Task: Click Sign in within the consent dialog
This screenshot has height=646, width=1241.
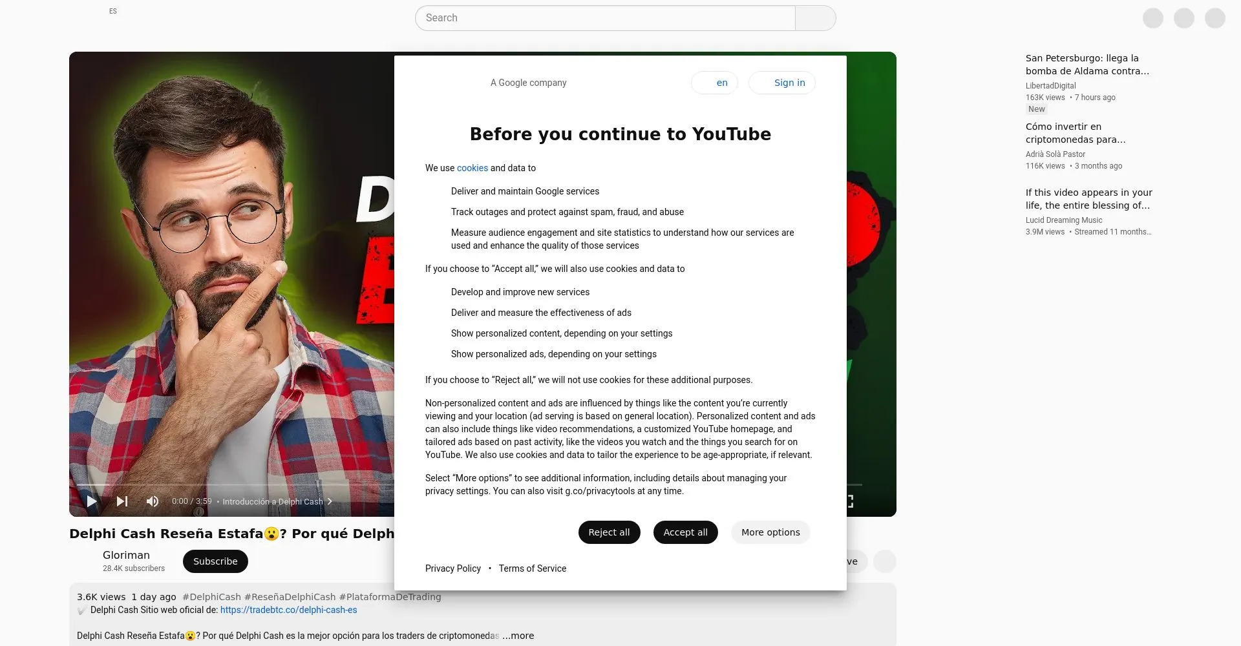Action: click(x=782, y=83)
